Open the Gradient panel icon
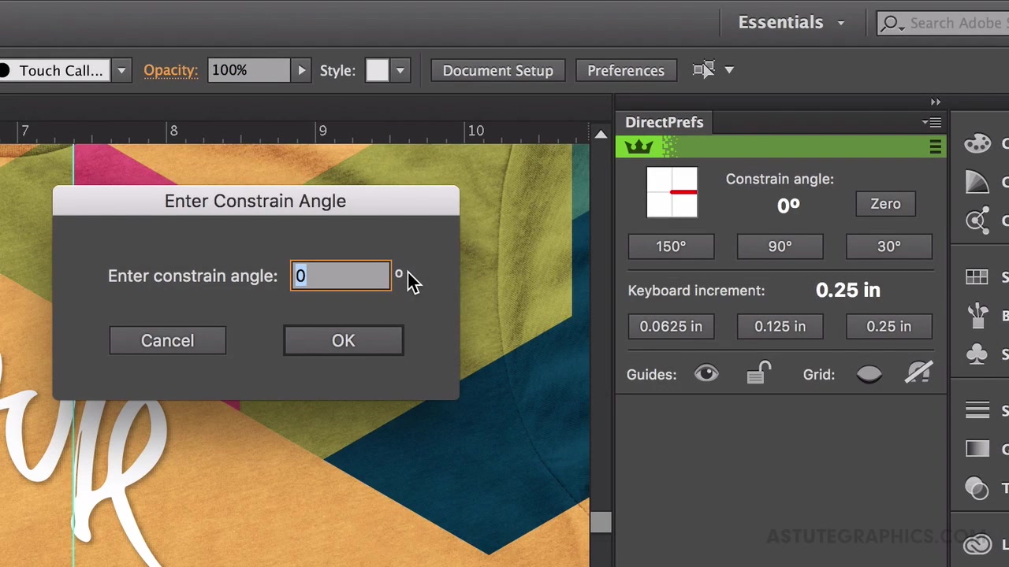 coord(977,449)
